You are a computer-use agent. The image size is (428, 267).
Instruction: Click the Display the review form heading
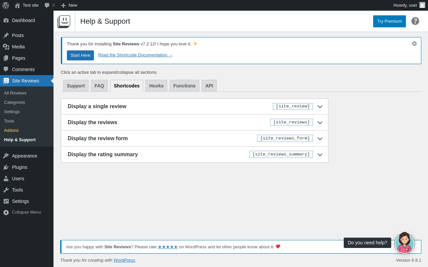[x=98, y=139]
